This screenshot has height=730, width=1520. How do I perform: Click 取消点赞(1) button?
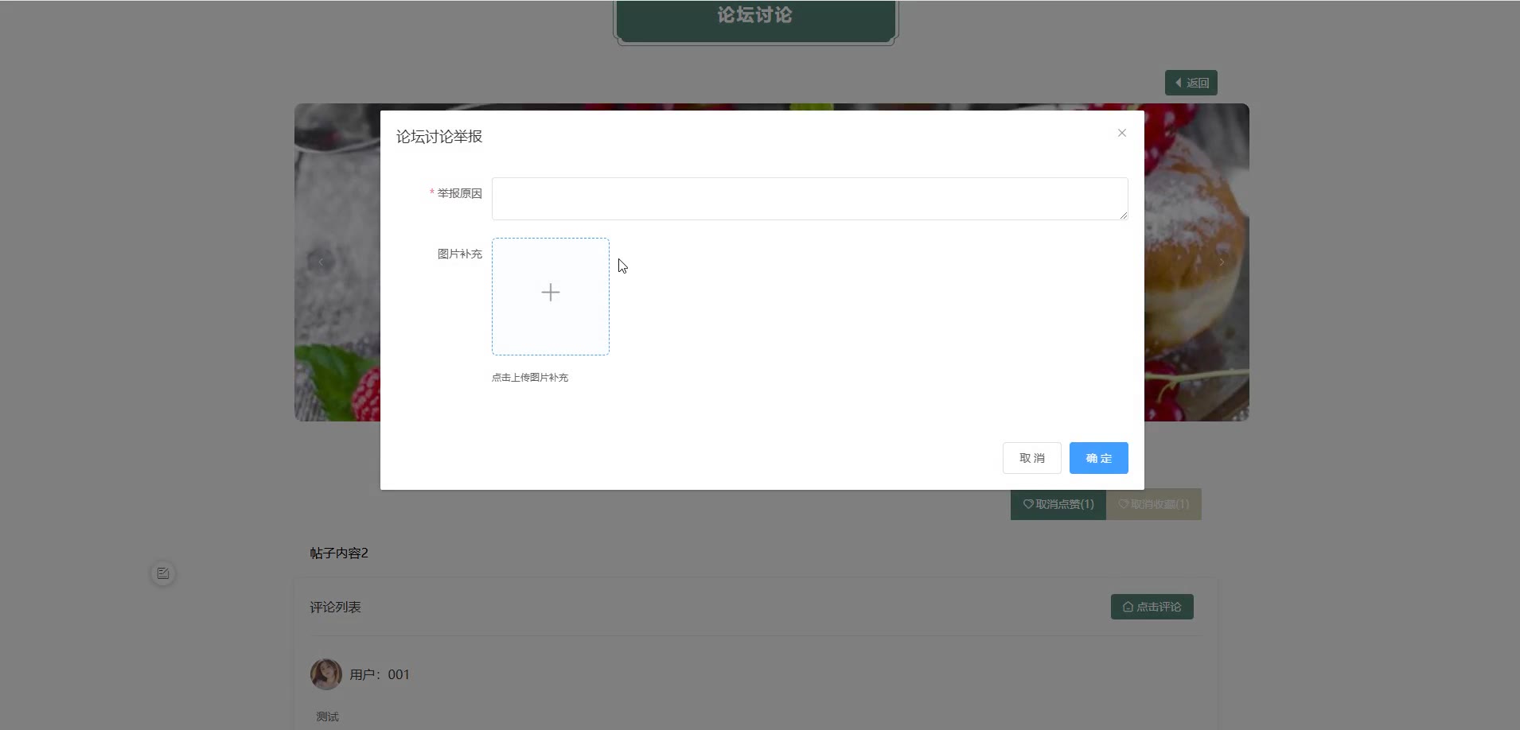(1058, 504)
